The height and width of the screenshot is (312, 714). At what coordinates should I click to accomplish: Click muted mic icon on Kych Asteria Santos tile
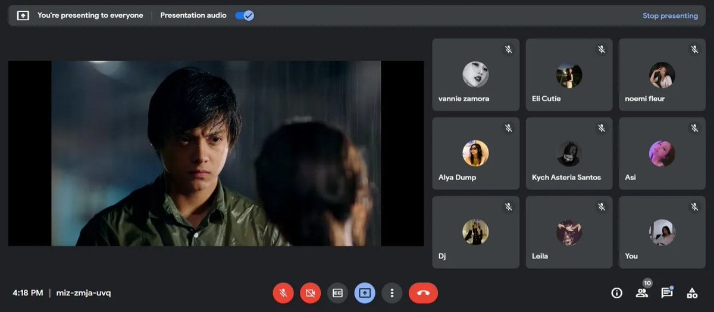[602, 128]
